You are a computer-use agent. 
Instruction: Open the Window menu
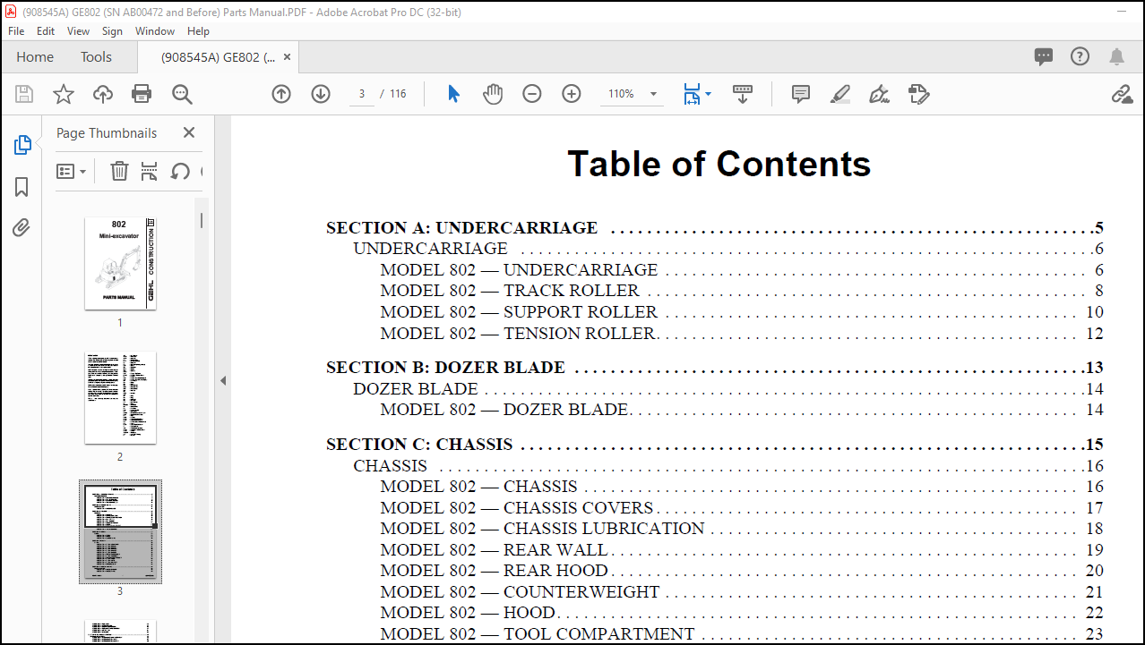click(x=155, y=30)
